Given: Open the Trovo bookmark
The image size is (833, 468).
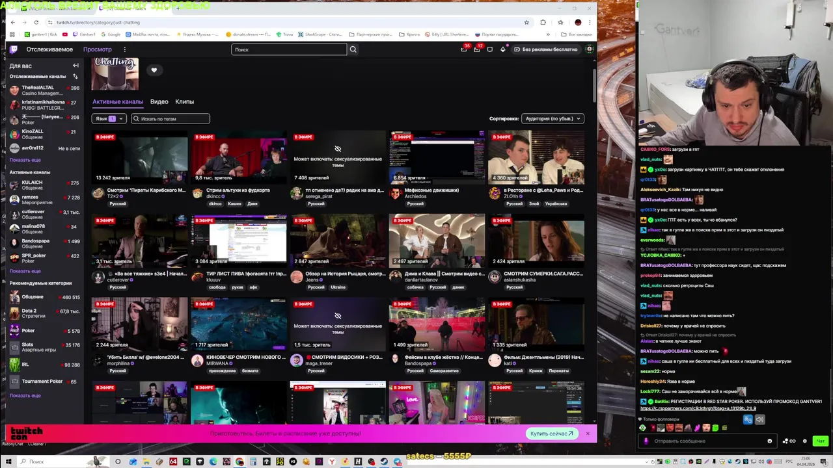Looking at the screenshot, I should click(284, 34).
